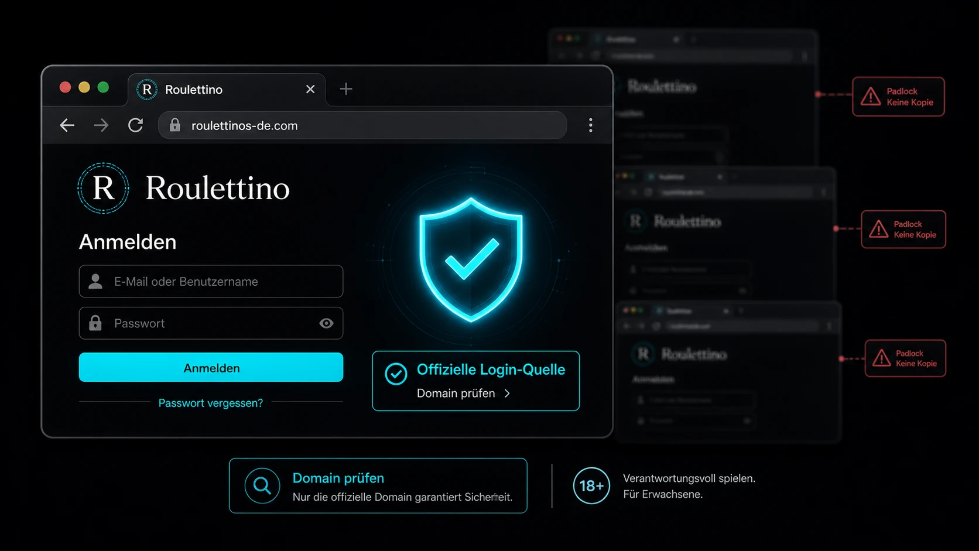The width and height of the screenshot is (979, 551).
Task: Click the round R logo on the page
Action: coord(103,188)
